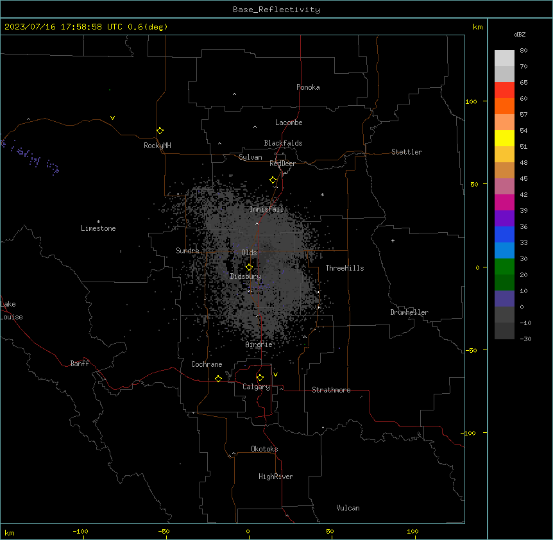Click the Sylvan label

click(250, 157)
